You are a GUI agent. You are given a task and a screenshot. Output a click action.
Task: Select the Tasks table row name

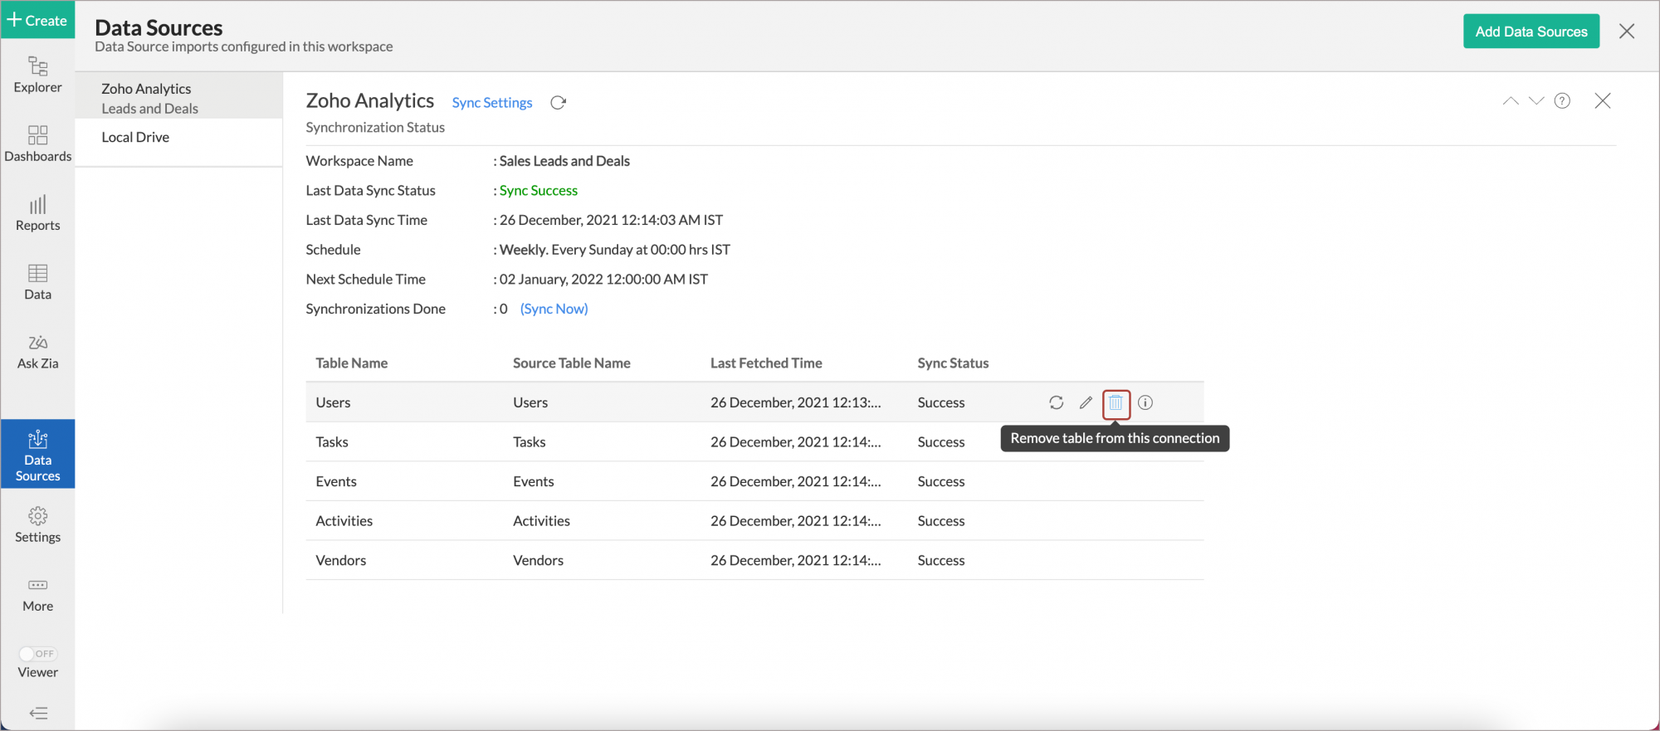click(332, 442)
